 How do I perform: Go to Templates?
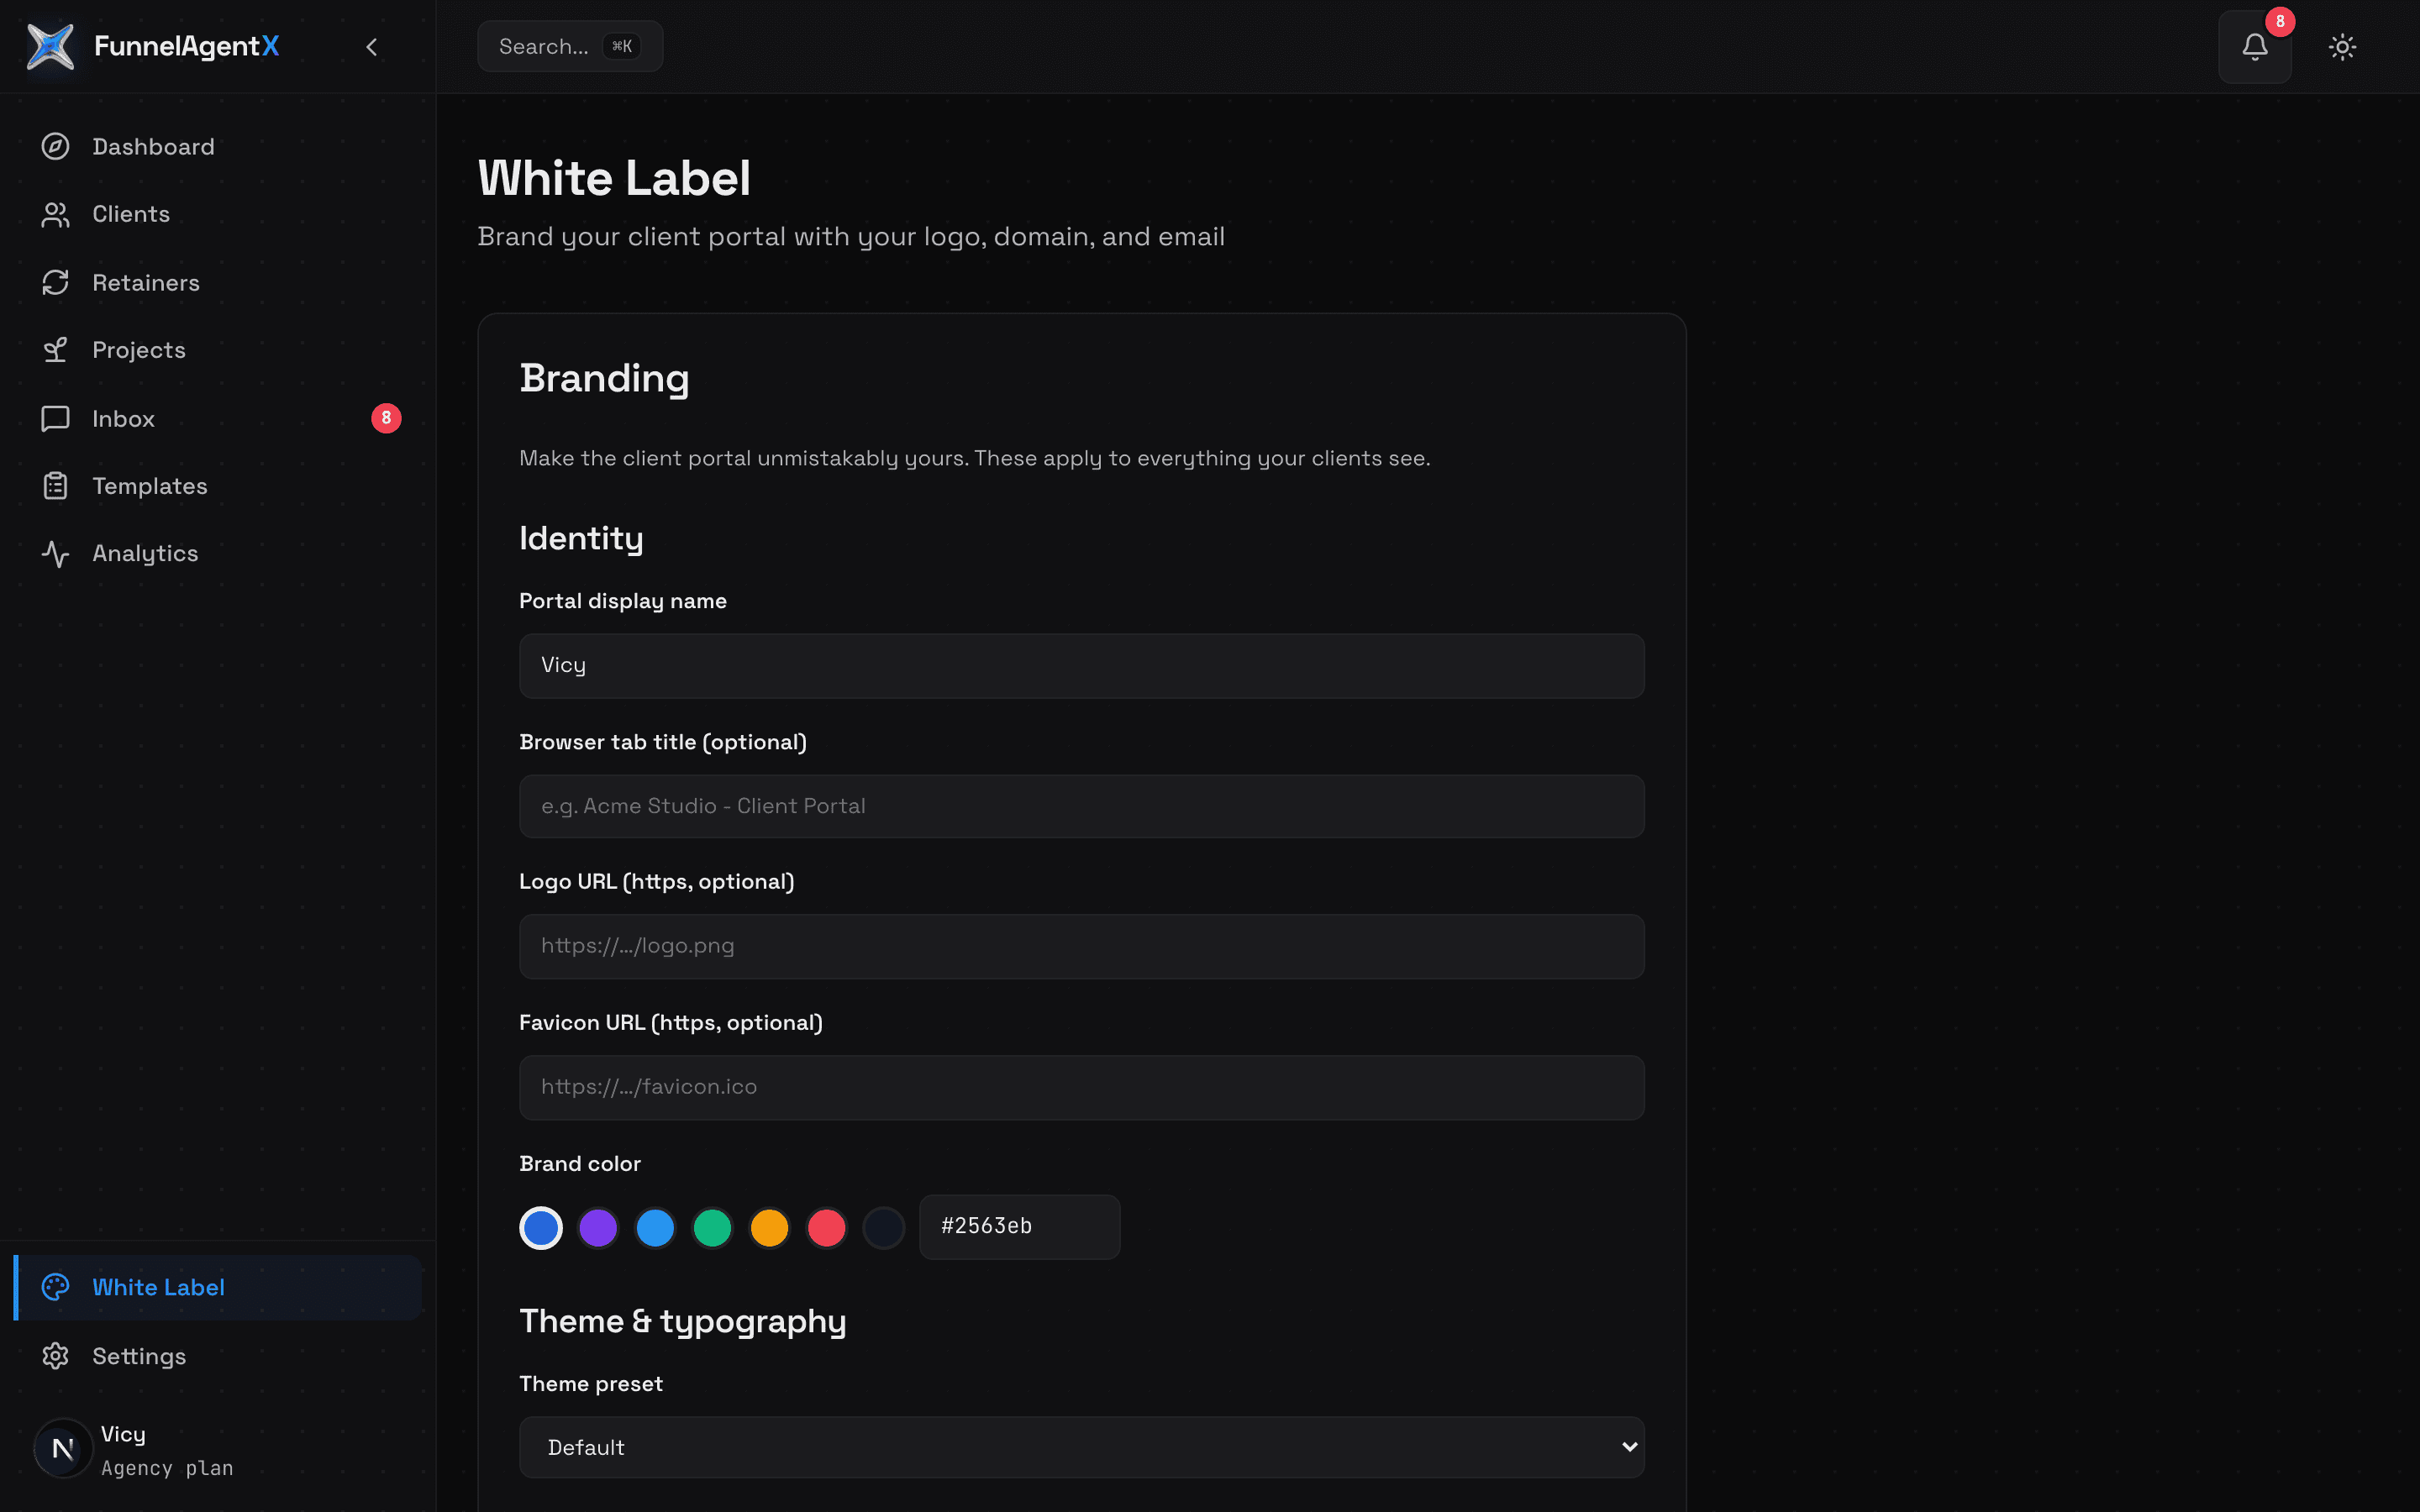(x=218, y=486)
